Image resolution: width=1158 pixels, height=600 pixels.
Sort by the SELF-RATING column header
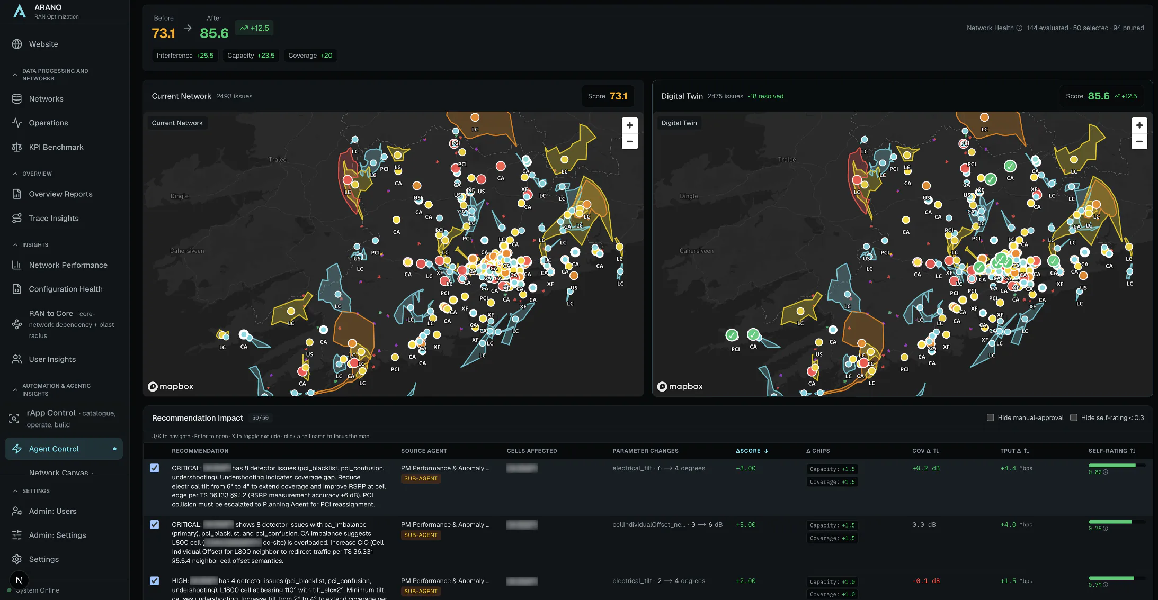pos(1112,451)
